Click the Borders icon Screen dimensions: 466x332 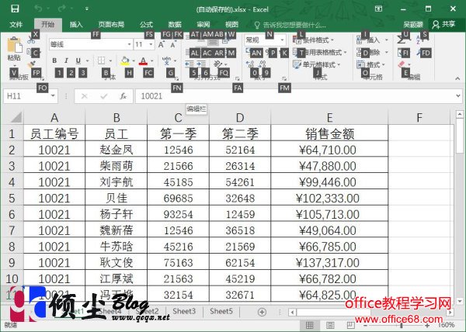tap(101, 61)
